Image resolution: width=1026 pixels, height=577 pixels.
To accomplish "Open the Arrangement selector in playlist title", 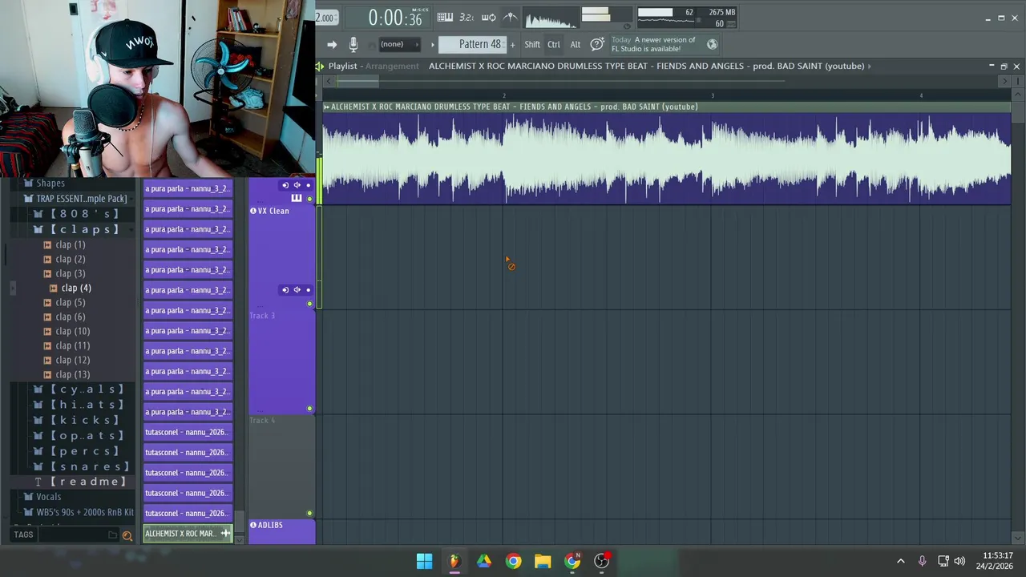I will coord(392,66).
